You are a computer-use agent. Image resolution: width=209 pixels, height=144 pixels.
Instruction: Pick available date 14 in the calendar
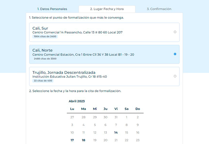click(116, 133)
